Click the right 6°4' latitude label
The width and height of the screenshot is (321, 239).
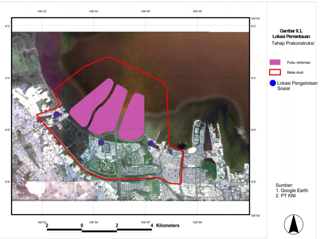[x=253, y=78]
